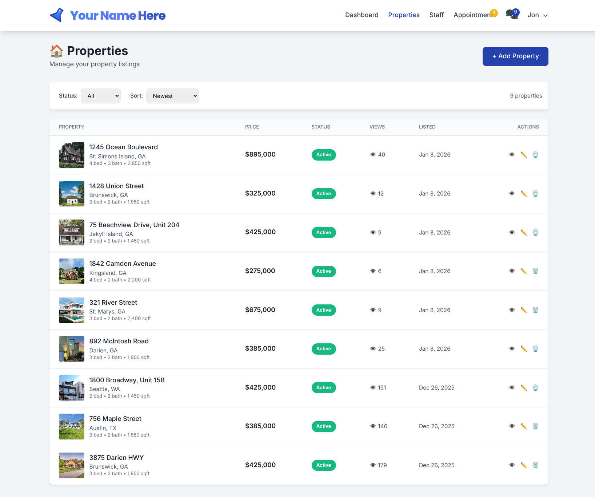Image resolution: width=595 pixels, height=497 pixels.
Task: Edit 892 McIntosh Road listing
Action: click(524, 348)
